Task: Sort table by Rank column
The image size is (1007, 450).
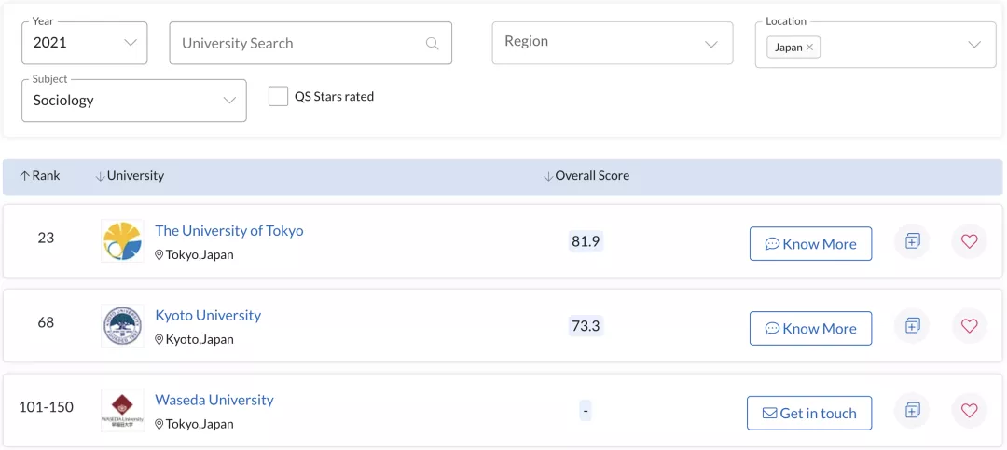Action: tap(40, 176)
